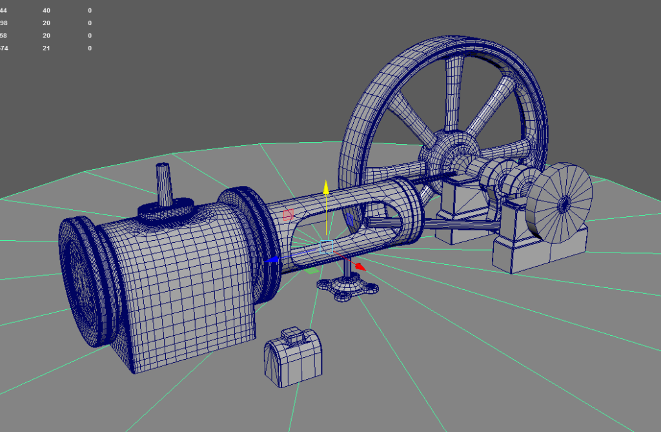Viewport: 661px width, 432px height.
Task: Select the four-lobed base plate stand
Action: (347, 288)
